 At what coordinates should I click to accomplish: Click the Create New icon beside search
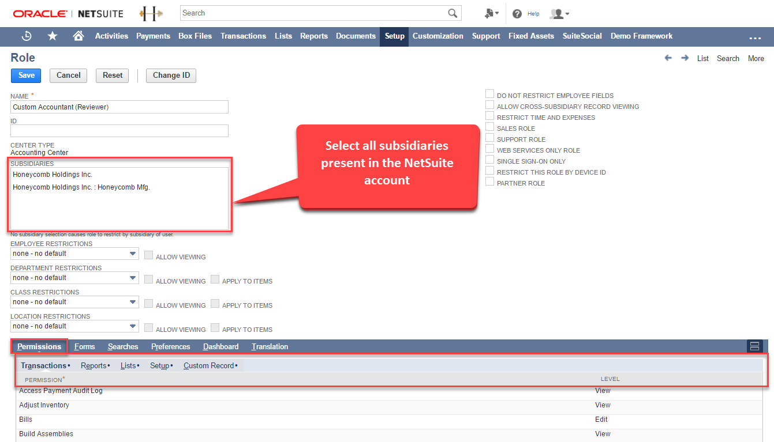click(491, 13)
